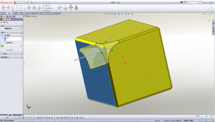Select the Line sketch tool
Image resolution: width=215 pixels, height=122 pixels.
point(13,6)
